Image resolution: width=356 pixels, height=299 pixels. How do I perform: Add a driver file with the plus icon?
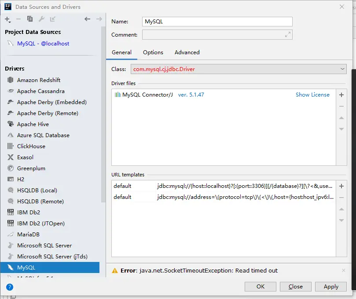[x=341, y=95]
